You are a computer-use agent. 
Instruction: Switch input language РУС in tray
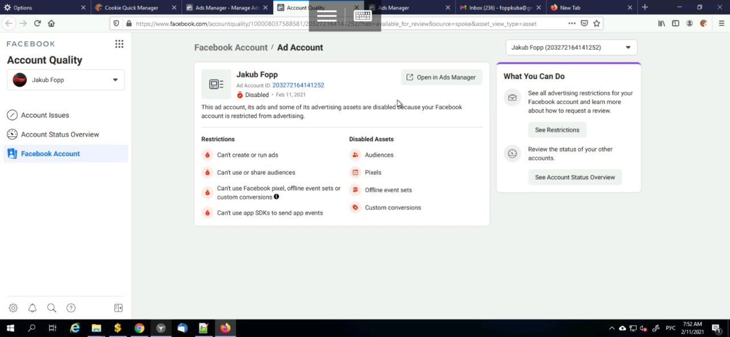671,328
